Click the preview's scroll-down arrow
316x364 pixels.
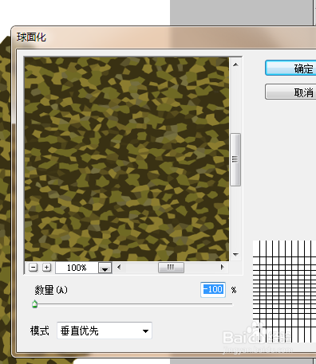pyautogui.click(x=235, y=254)
